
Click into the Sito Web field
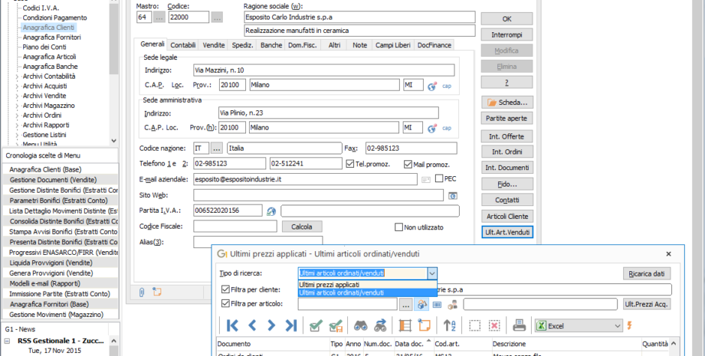318,195
